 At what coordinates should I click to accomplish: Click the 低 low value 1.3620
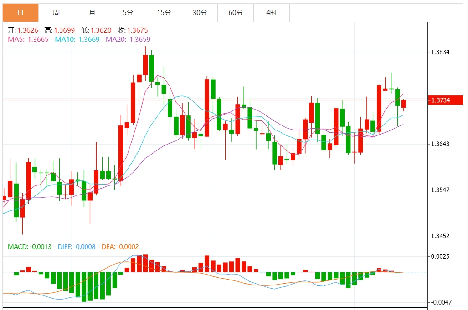(x=101, y=30)
